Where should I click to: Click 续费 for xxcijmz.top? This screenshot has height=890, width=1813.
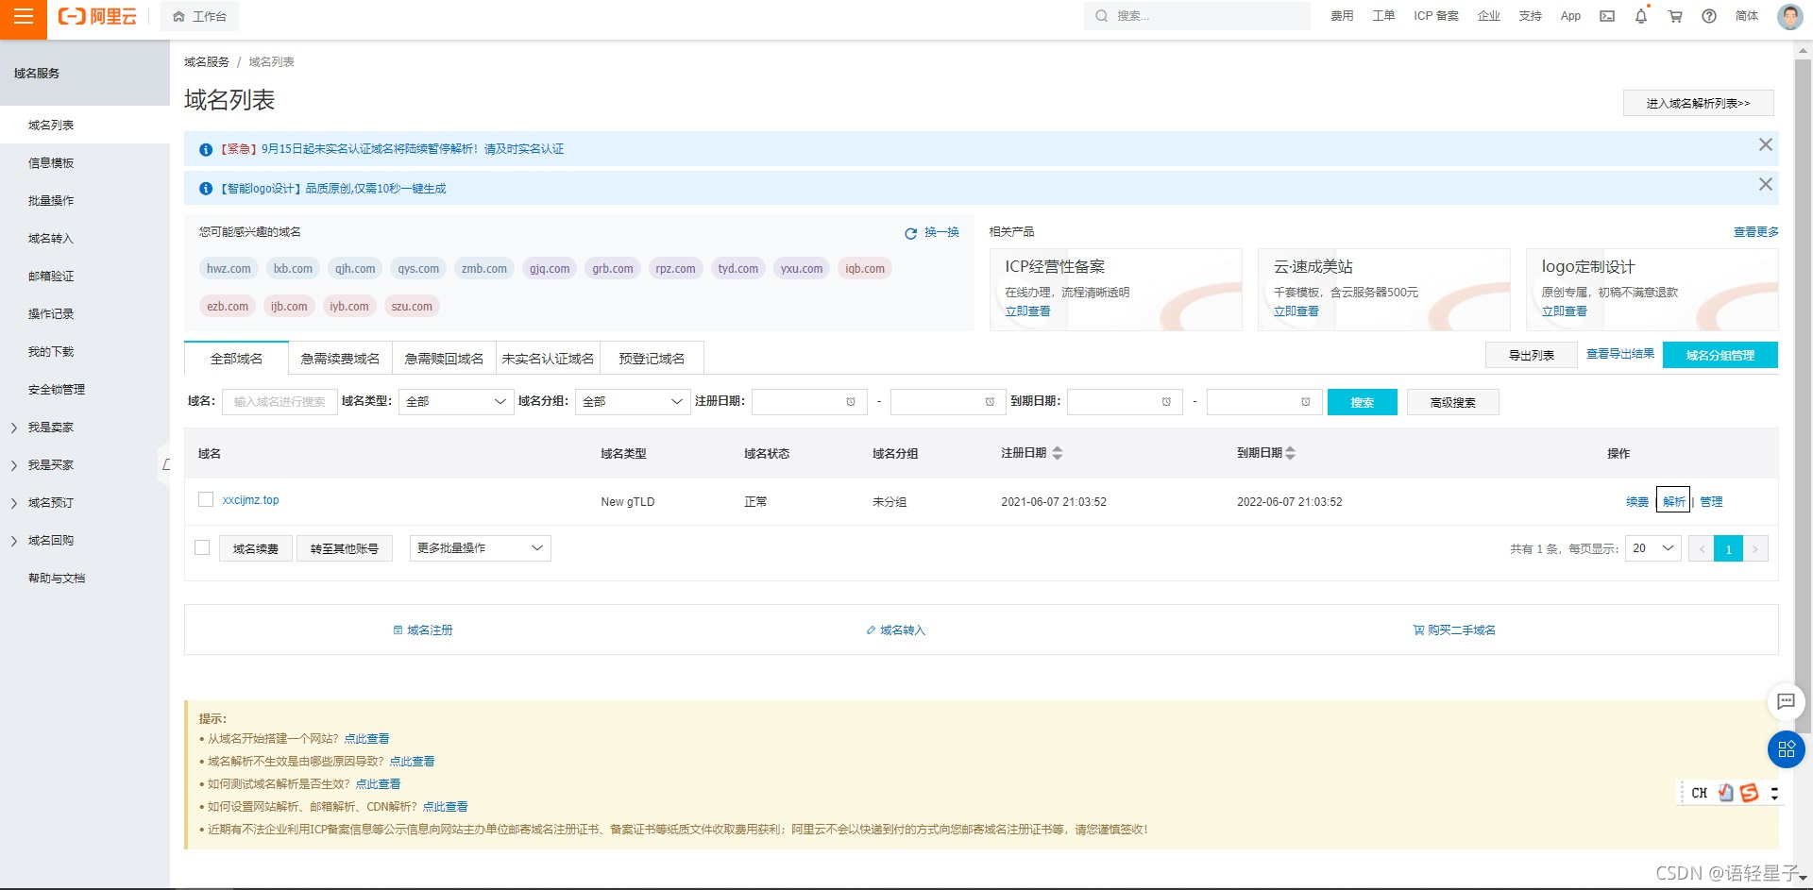1637,501
